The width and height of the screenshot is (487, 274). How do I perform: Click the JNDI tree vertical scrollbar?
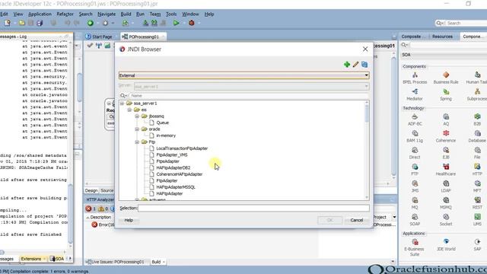(367, 150)
